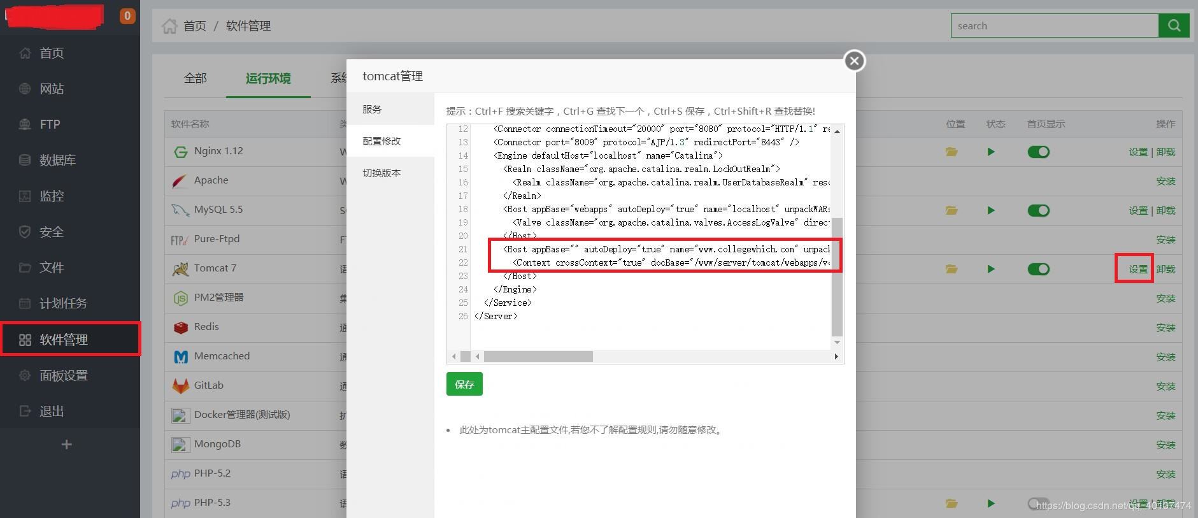
Task: Click the search input field
Action: coord(1055,25)
